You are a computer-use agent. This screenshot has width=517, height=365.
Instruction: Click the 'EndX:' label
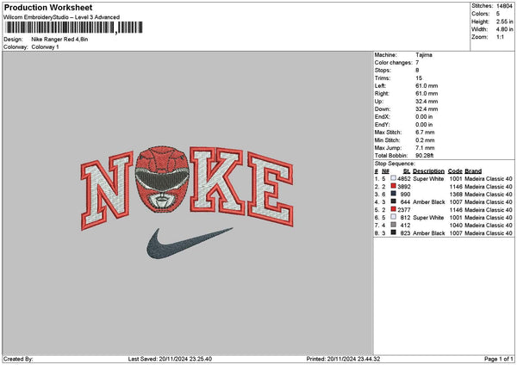tap(382, 116)
